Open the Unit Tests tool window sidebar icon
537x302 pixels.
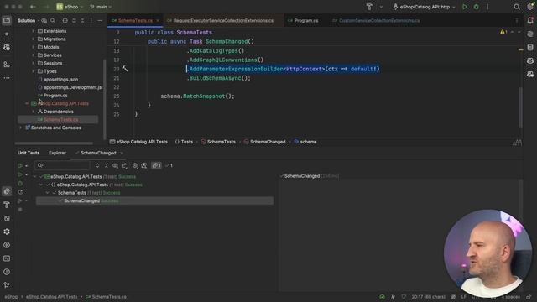(x=7, y=191)
